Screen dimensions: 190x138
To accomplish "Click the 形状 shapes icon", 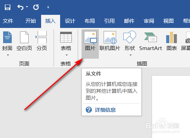I will click(x=130, y=37).
